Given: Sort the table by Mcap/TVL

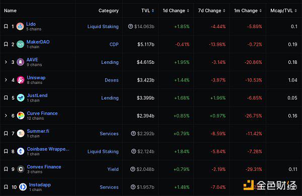Looking at the screenshot, I should 283,11.
